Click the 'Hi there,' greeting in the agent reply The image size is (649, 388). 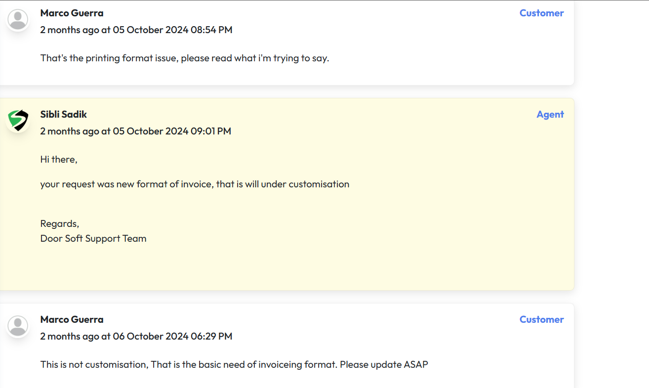click(x=59, y=159)
